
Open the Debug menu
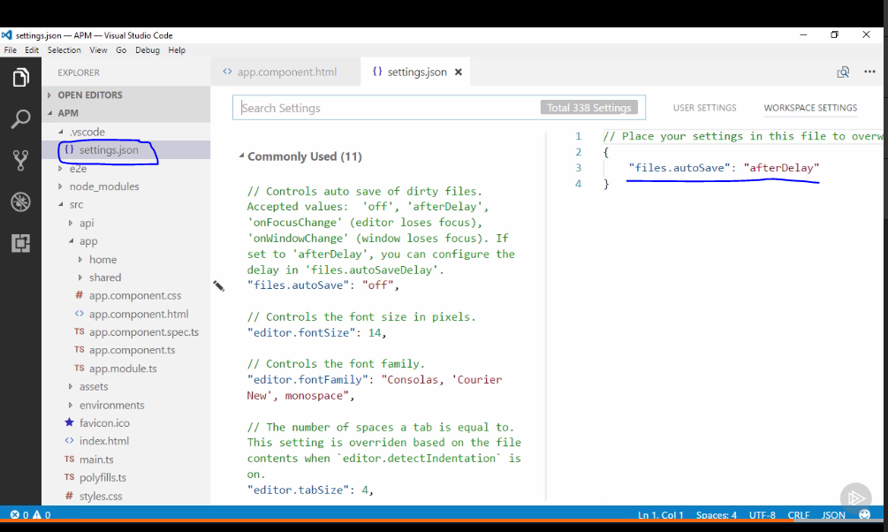point(147,49)
